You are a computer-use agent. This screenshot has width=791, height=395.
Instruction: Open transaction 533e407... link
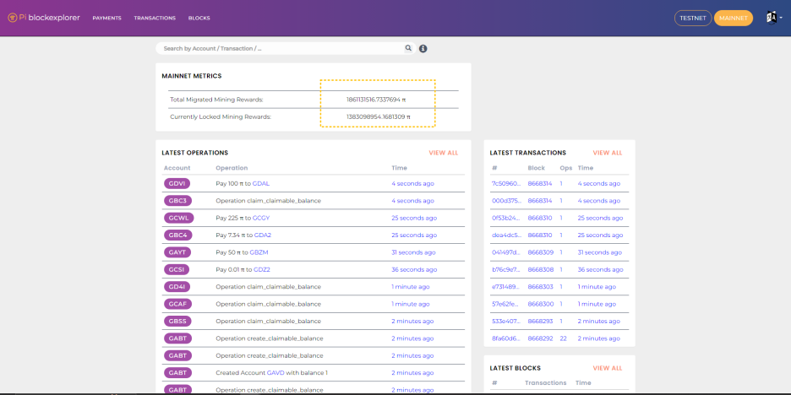[x=506, y=321]
